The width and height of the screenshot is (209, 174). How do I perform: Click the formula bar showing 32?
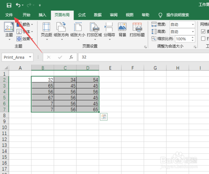pos(143,57)
